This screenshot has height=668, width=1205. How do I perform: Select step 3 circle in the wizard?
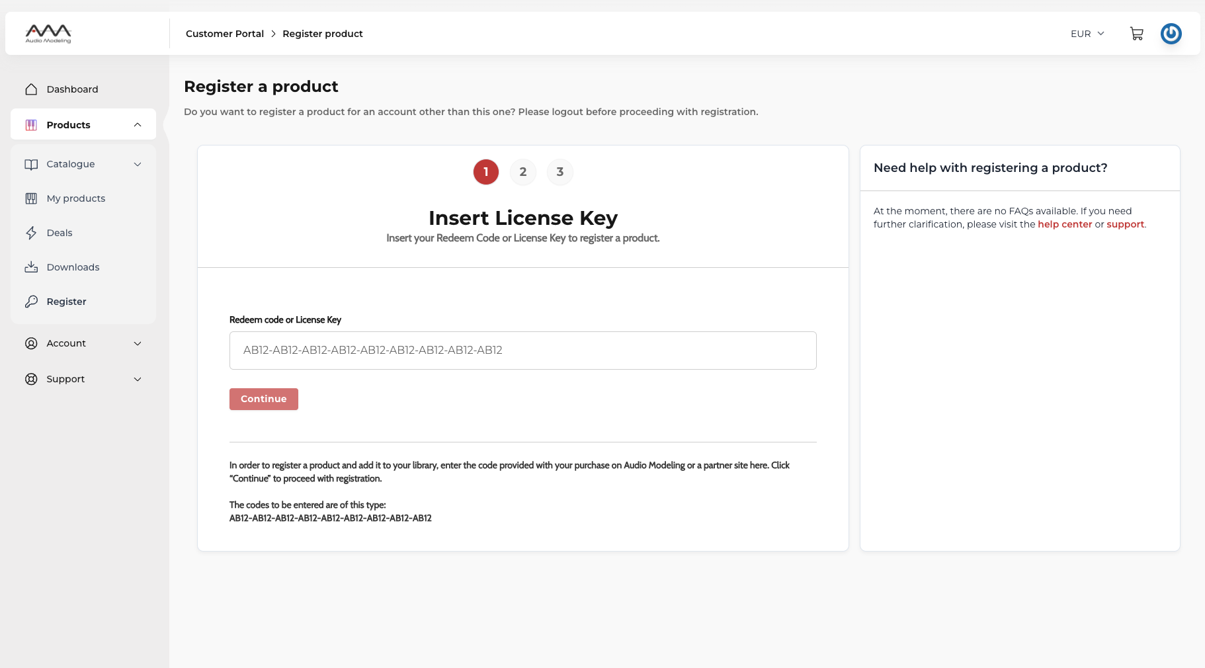560,172
